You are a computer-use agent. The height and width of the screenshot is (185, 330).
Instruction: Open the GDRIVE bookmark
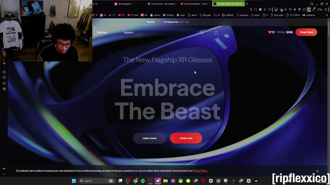[228, 15]
